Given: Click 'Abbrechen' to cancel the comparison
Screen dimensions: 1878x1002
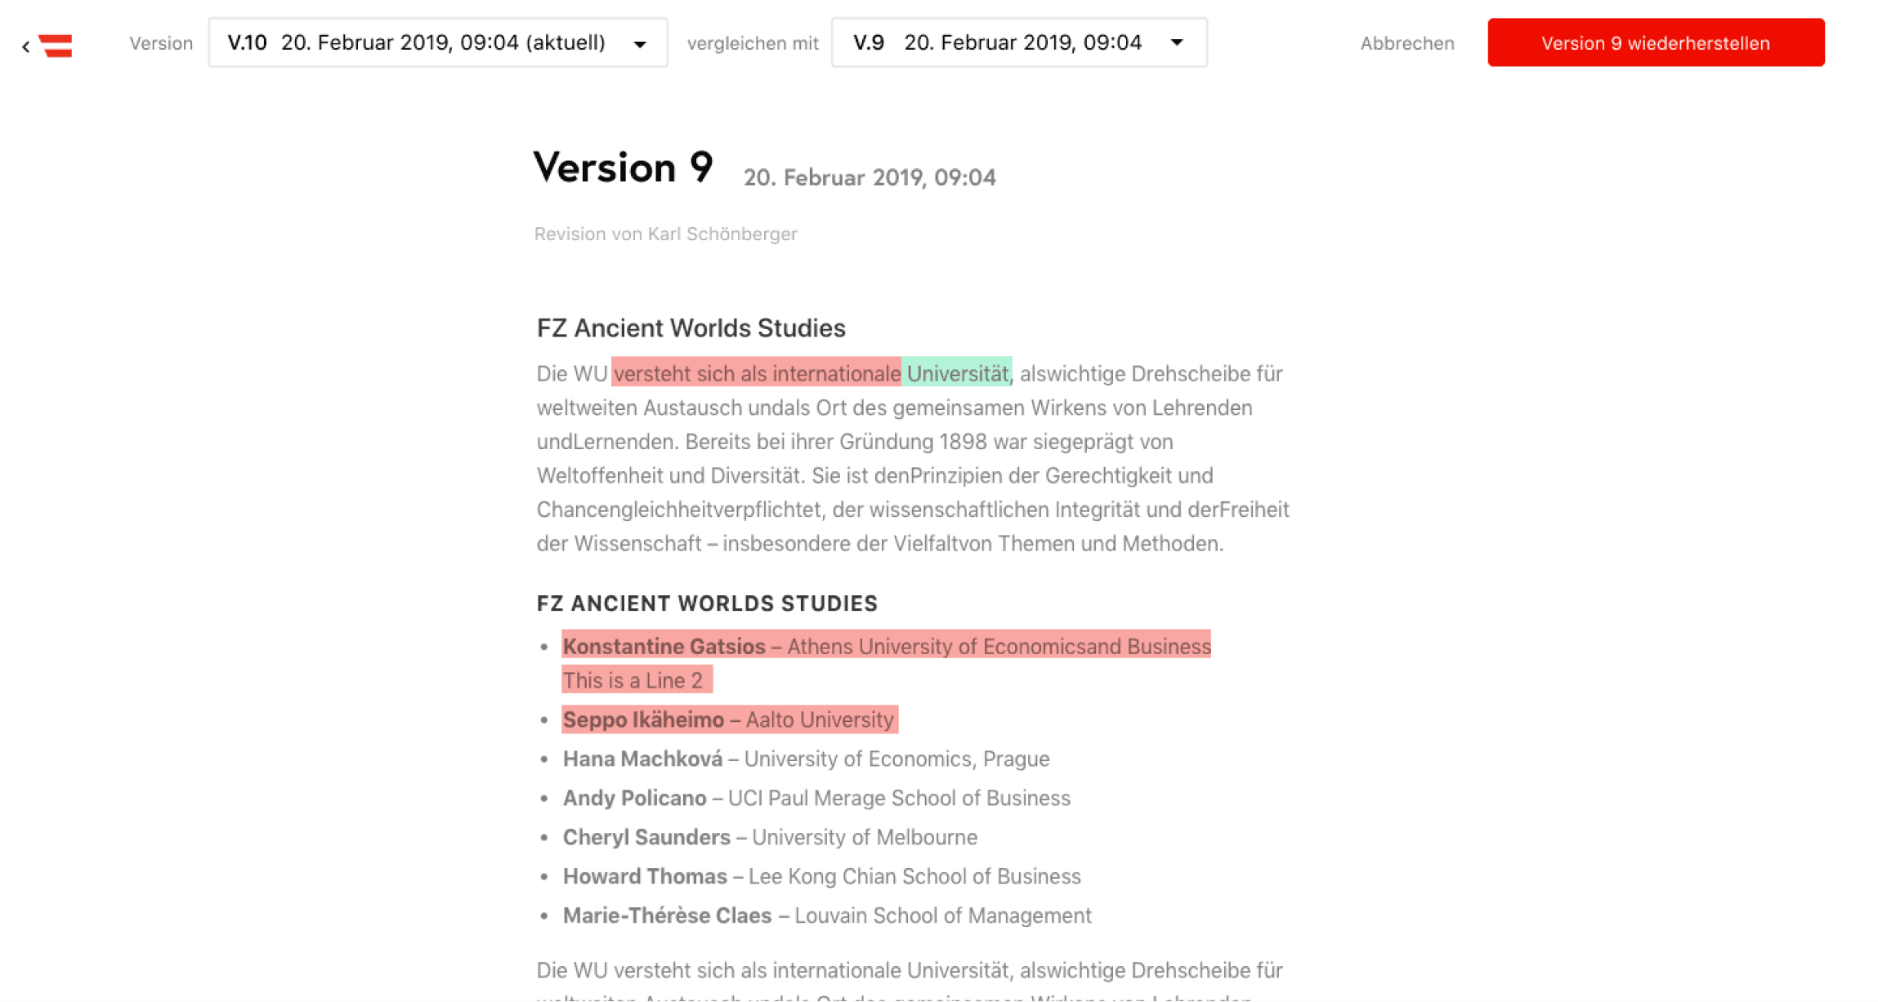Looking at the screenshot, I should 1407,42.
